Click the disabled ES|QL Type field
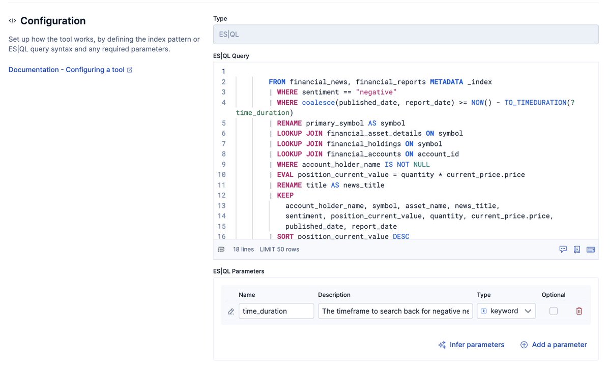The image size is (610, 369). pos(406,34)
